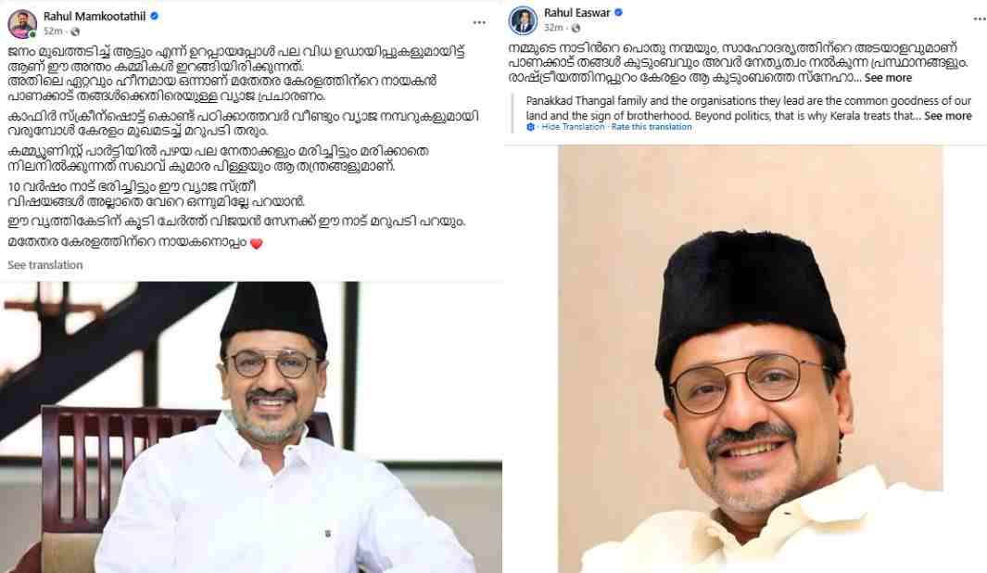Expand English translation with See more
987x573 pixels.
[948, 116]
